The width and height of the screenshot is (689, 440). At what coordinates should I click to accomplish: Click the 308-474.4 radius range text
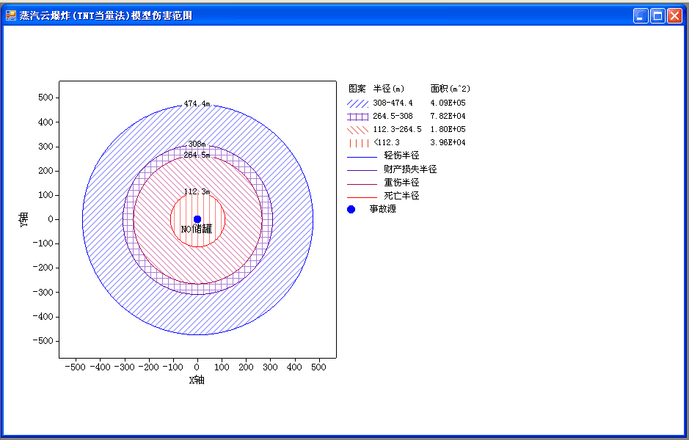tap(393, 103)
